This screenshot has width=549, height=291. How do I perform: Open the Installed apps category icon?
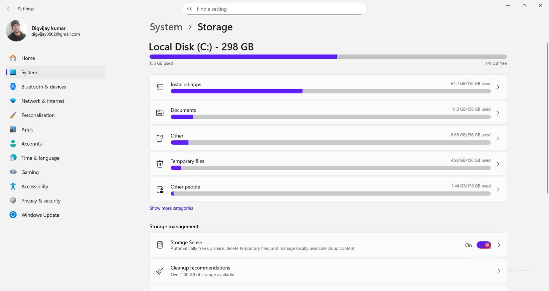(x=160, y=87)
